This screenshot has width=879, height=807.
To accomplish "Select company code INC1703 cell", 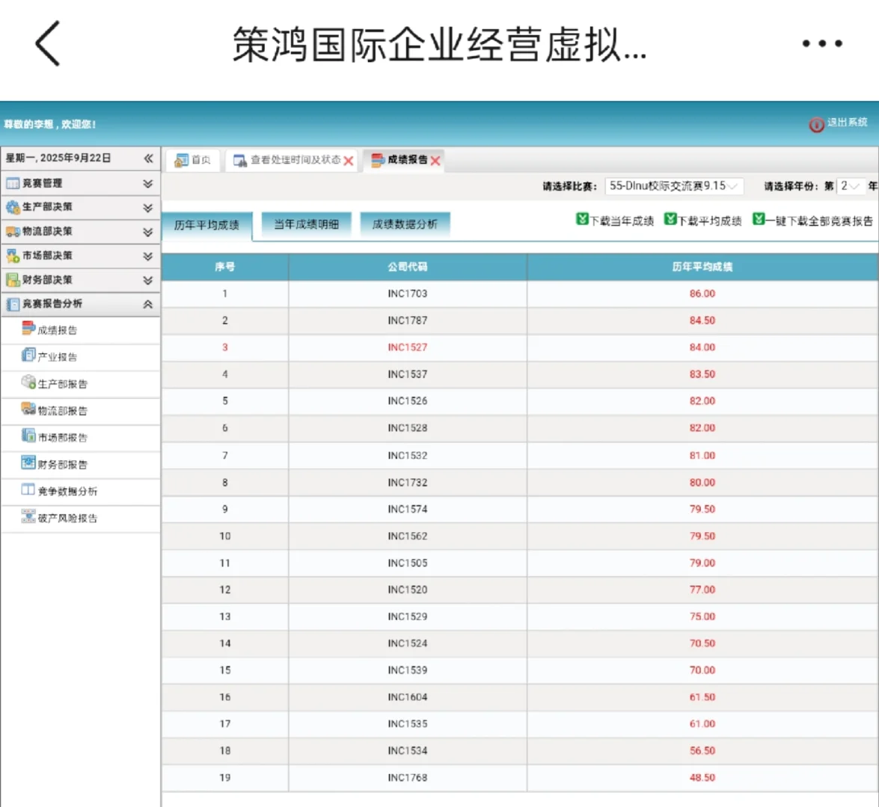I will point(408,294).
